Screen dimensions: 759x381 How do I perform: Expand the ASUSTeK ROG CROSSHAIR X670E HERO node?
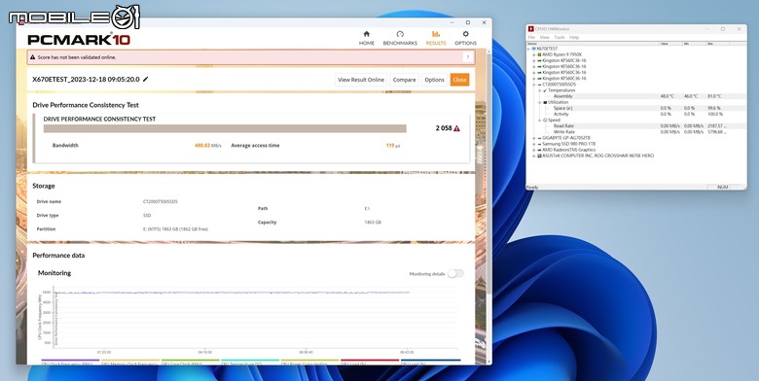(x=534, y=156)
